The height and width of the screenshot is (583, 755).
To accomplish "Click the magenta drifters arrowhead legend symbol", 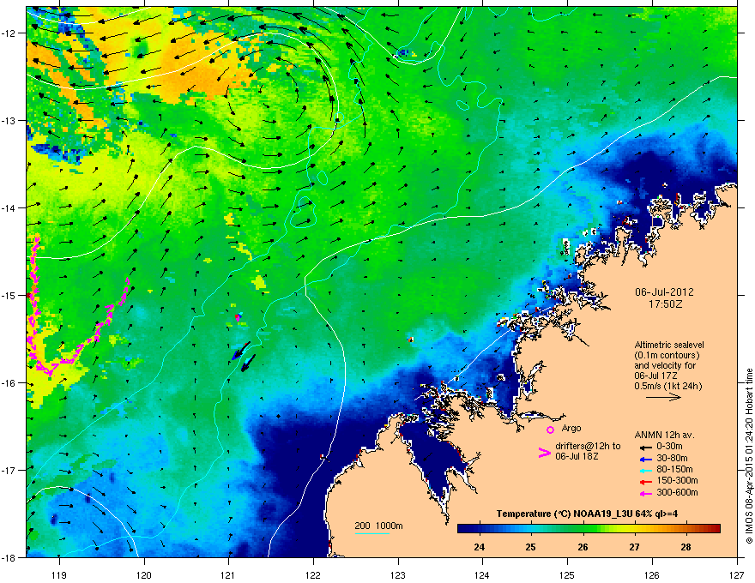I will pyautogui.click(x=544, y=453).
